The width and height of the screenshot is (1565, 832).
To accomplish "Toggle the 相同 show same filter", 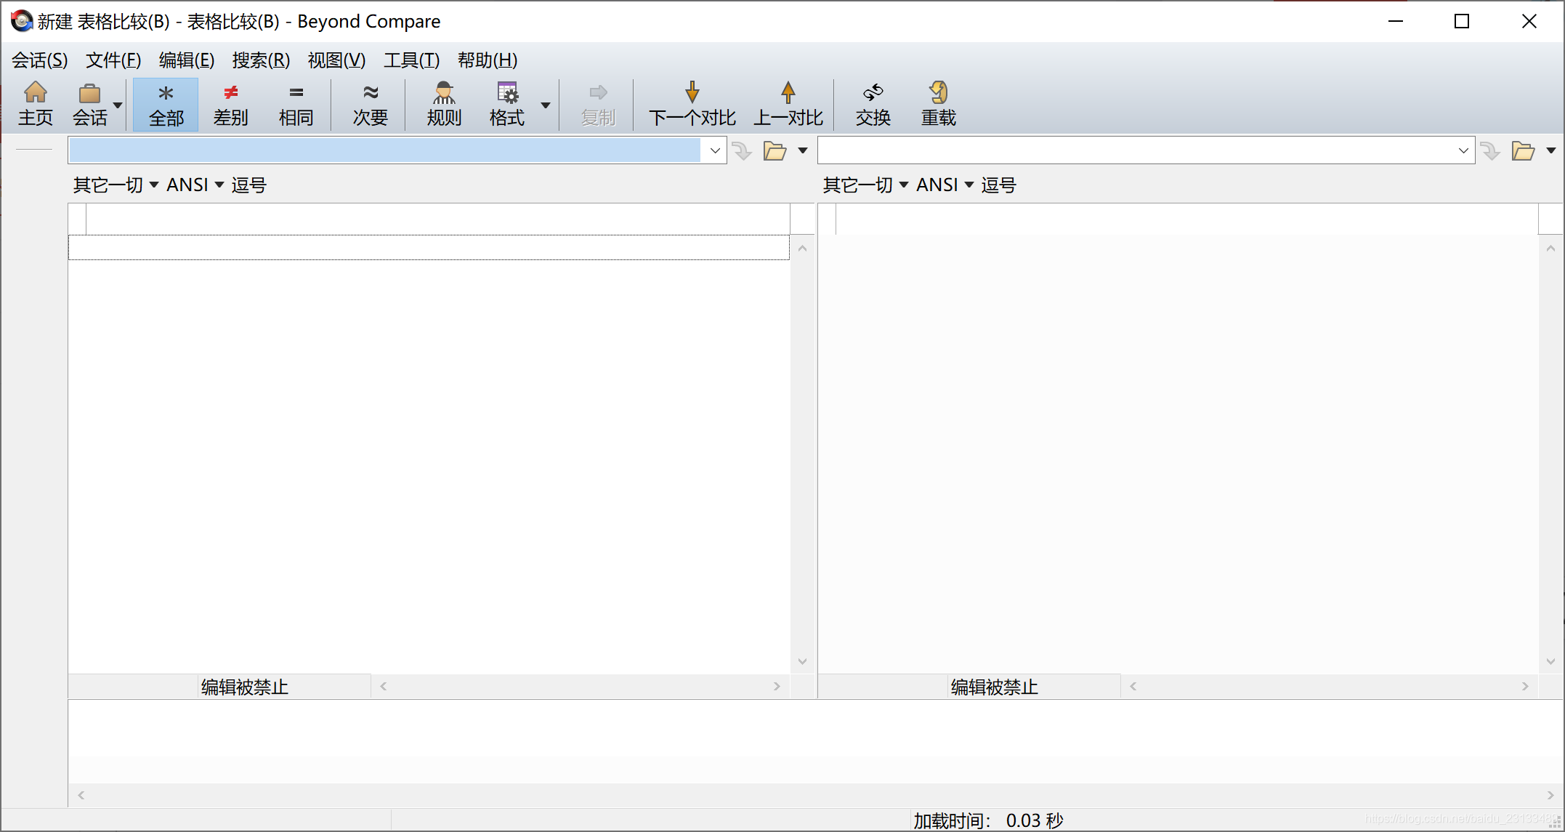I will 296,104.
